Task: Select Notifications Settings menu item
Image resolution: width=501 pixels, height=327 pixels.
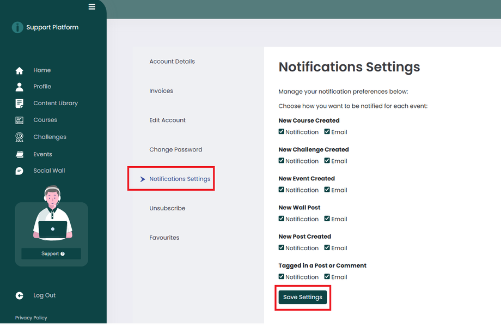Action: tap(180, 179)
